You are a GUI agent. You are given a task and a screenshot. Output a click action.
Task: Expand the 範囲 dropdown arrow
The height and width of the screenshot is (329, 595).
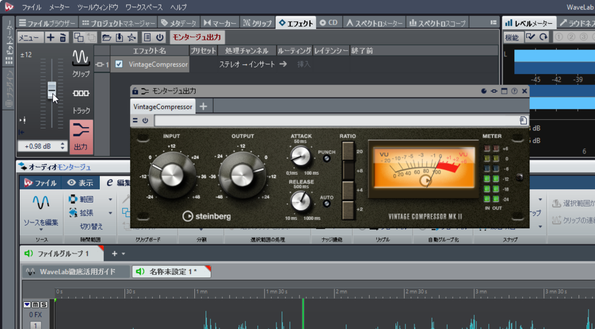point(110,199)
